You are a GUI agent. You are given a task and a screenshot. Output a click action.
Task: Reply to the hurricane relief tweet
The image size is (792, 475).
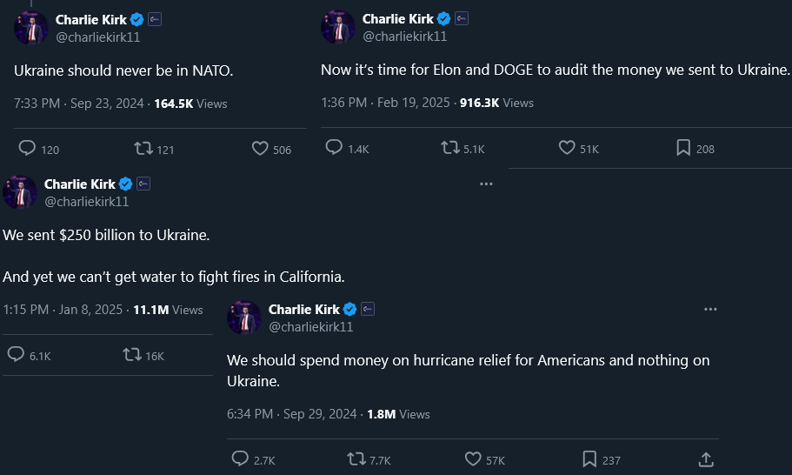coord(240,459)
